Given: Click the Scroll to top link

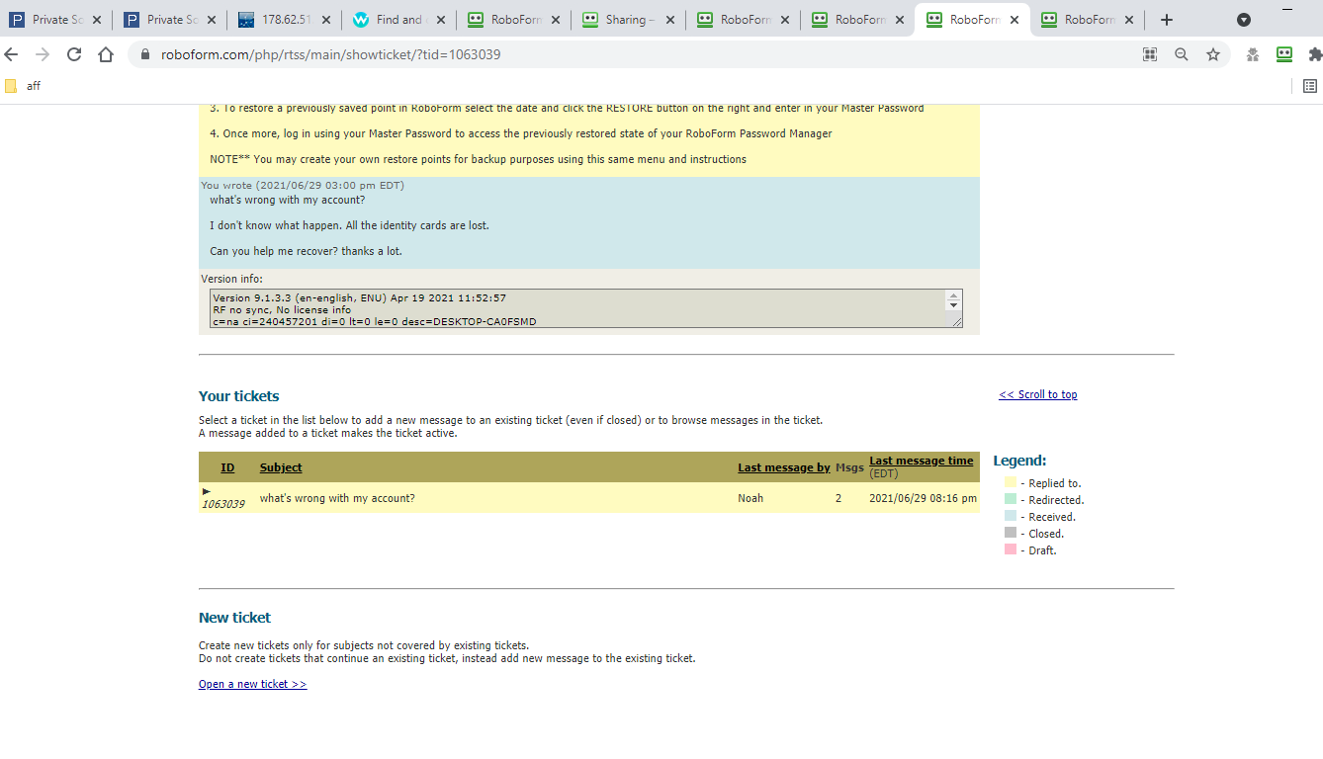Looking at the screenshot, I should (x=1037, y=394).
